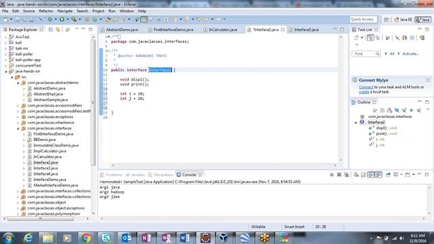Toggle Mark Occurrences highlighted toolbar button
434x244 pixels.
coord(144,19)
